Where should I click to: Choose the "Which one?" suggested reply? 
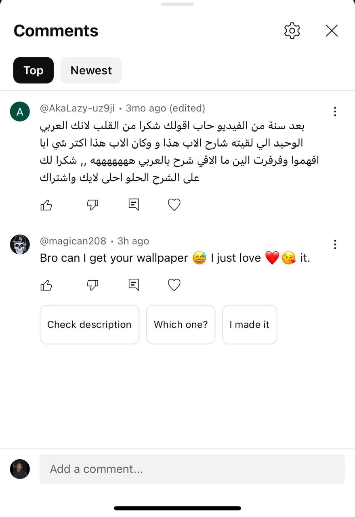click(181, 324)
